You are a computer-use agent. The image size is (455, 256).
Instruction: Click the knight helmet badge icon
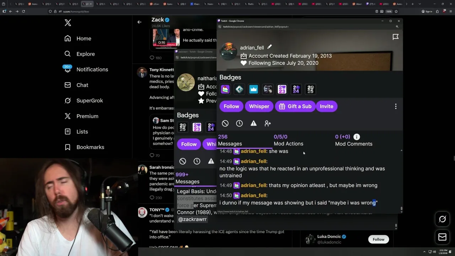[268, 89]
